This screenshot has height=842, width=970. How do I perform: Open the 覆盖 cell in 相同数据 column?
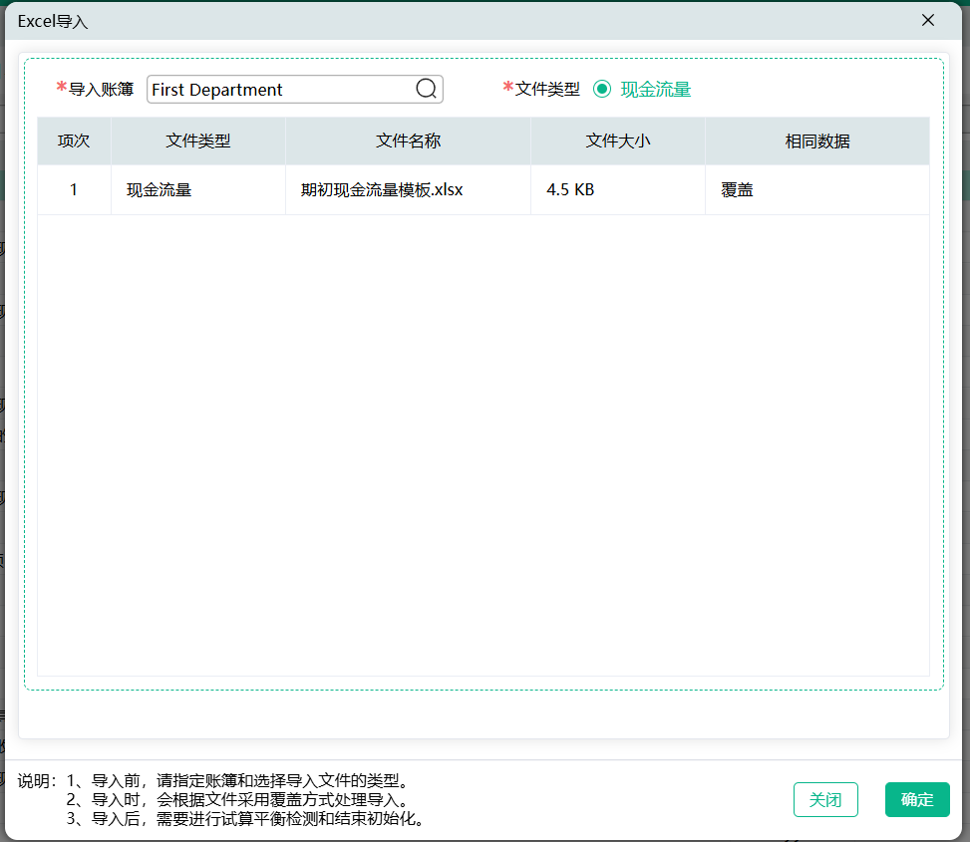tap(738, 189)
